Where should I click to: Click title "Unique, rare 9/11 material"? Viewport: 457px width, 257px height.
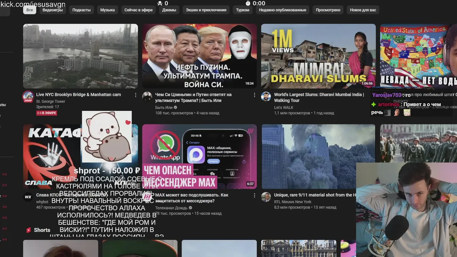coord(315,195)
